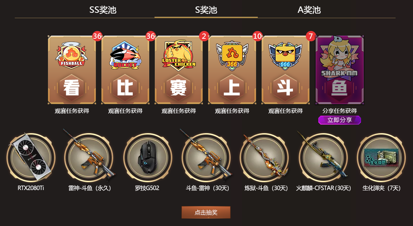Screen dimensions: 413x226
Task: Click the 雷神-斗鱼 (永久) rifle prize
Action: click(x=89, y=158)
